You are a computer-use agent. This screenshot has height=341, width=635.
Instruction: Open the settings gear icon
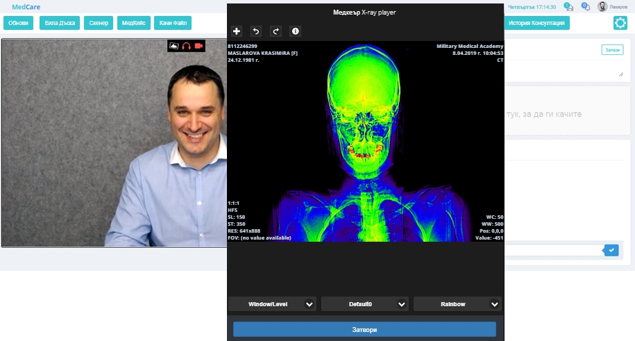pyautogui.click(x=620, y=23)
